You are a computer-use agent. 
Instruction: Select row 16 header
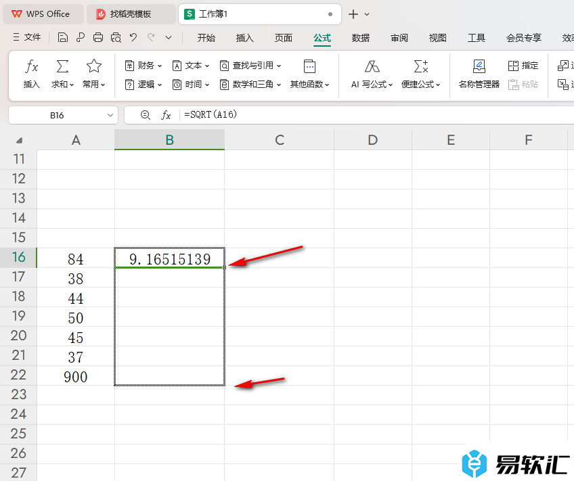(18, 258)
